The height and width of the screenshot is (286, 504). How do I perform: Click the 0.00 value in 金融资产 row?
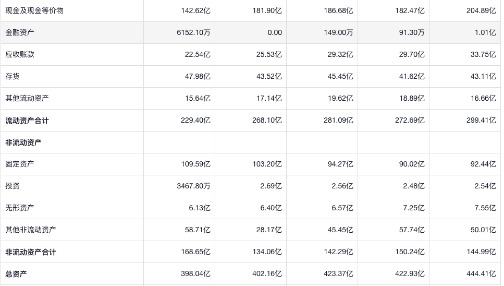[x=274, y=32]
